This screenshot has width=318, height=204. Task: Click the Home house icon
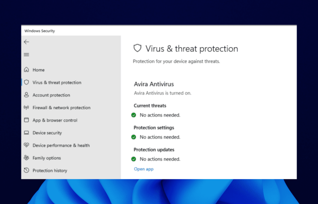coord(26,70)
